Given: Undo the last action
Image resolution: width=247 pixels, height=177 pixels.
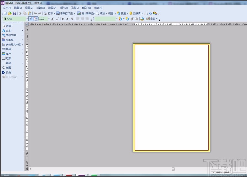Looking at the screenshot, I should point(35,13).
